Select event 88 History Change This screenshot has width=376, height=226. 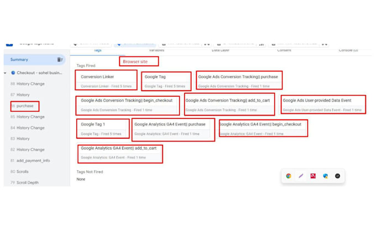[28, 83]
